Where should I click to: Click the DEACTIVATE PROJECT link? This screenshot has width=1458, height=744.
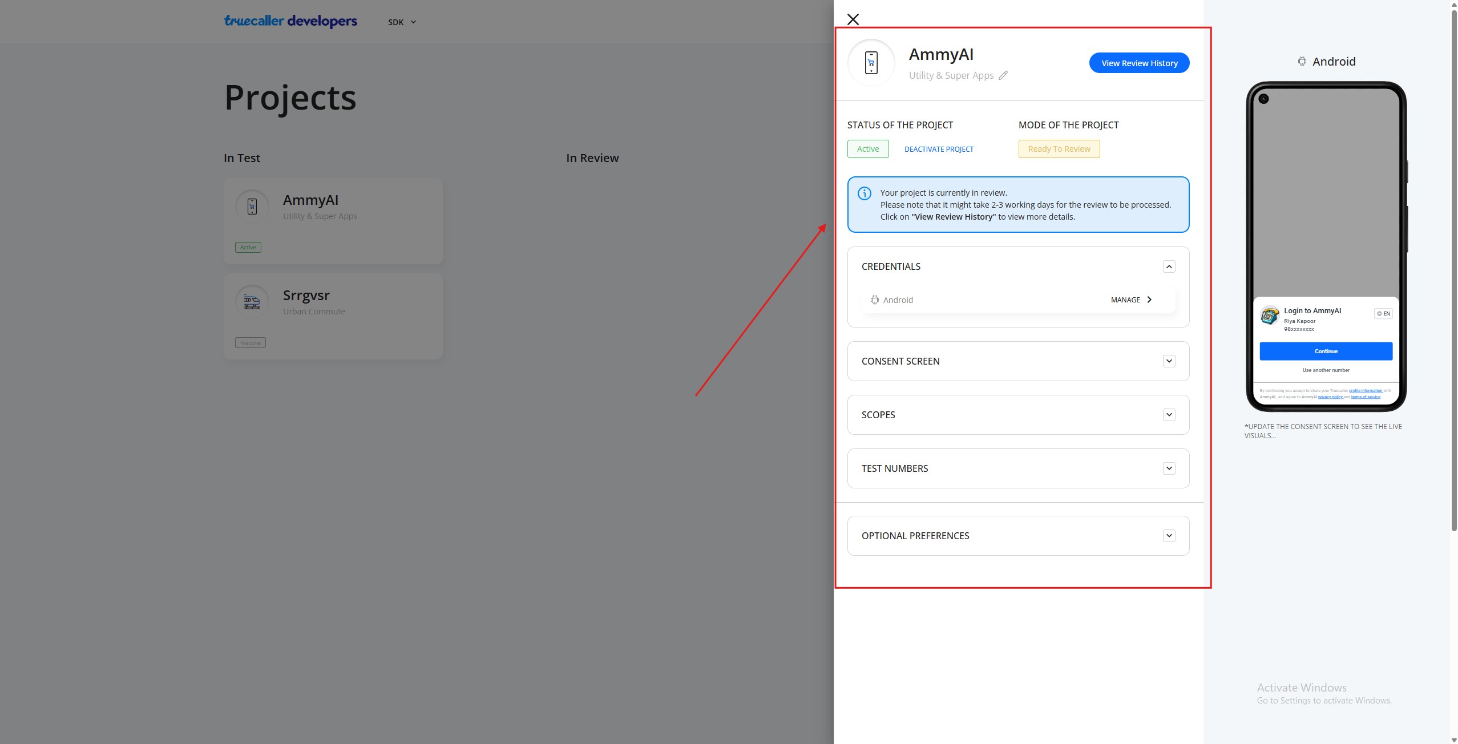pos(939,149)
